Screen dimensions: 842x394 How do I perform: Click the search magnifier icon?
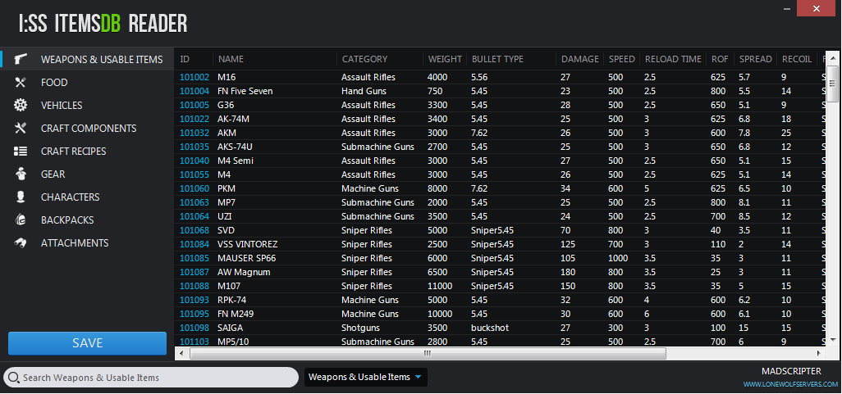(14, 378)
